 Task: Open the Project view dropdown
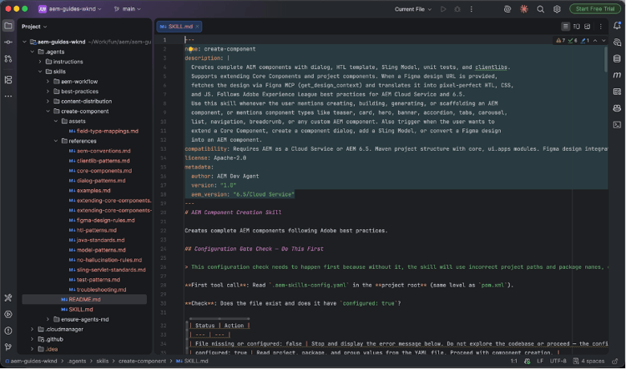34,27
